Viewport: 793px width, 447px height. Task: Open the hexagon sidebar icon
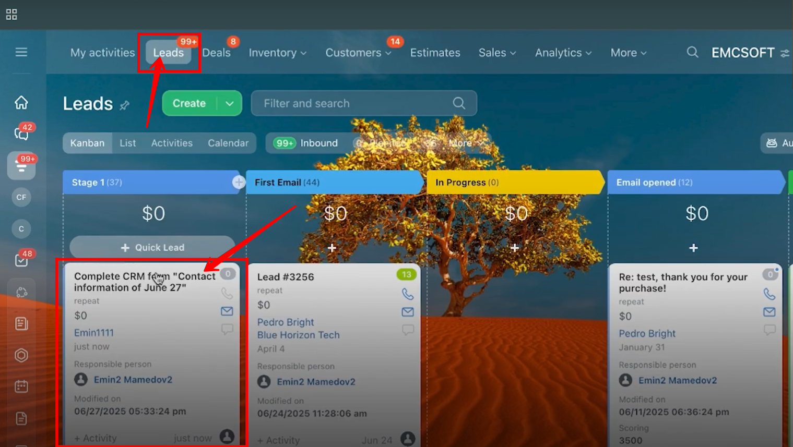(x=21, y=355)
